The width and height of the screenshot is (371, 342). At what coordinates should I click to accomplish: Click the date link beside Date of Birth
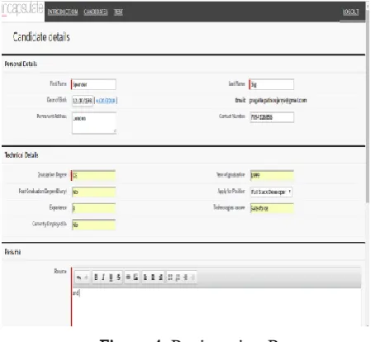107,101
